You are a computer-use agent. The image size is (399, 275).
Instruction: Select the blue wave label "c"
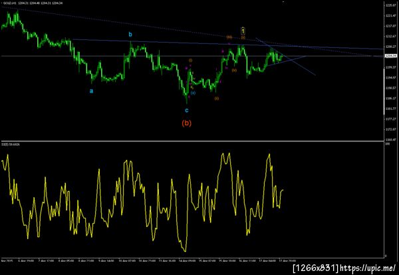187,111
